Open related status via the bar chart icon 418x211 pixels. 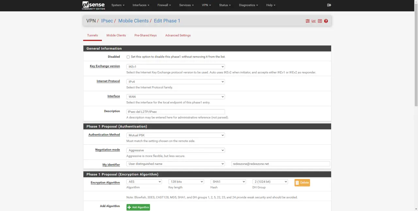(x=313, y=21)
